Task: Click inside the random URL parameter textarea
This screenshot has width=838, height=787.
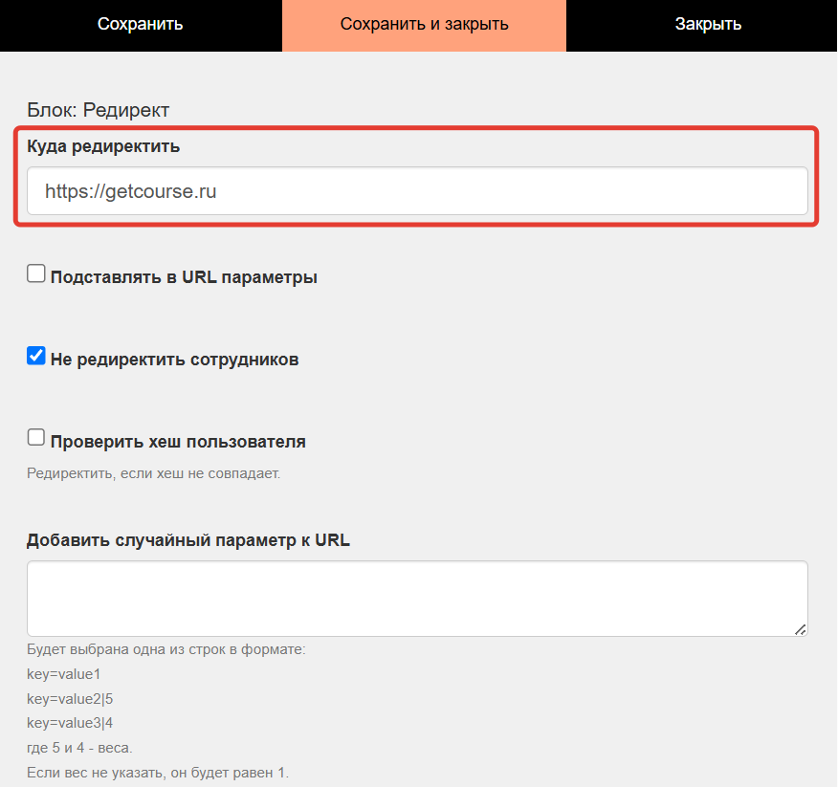Action: 417,599
